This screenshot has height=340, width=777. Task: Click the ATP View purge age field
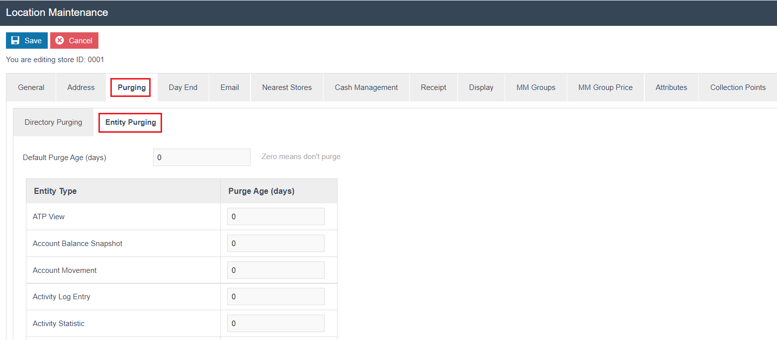pyautogui.click(x=275, y=217)
